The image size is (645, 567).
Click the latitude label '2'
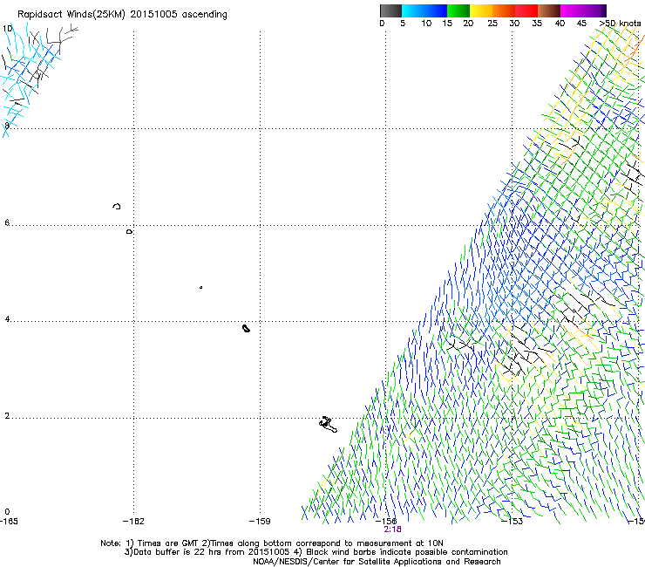7,416
